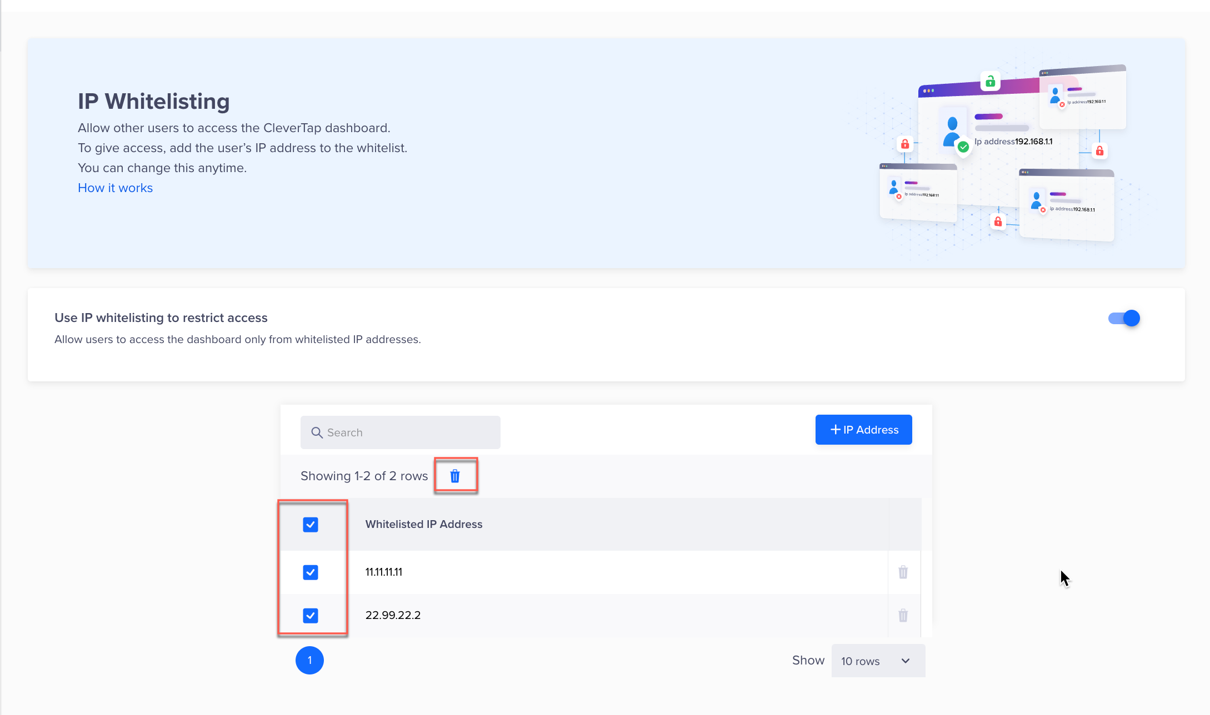Delete the 11.11.11.11 row via trash icon
This screenshot has height=715, width=1210.
pos(903,572)
